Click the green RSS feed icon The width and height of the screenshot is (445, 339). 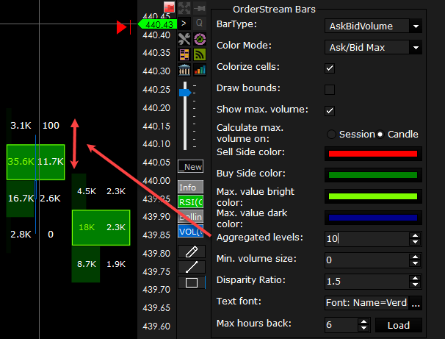(200, 54)
